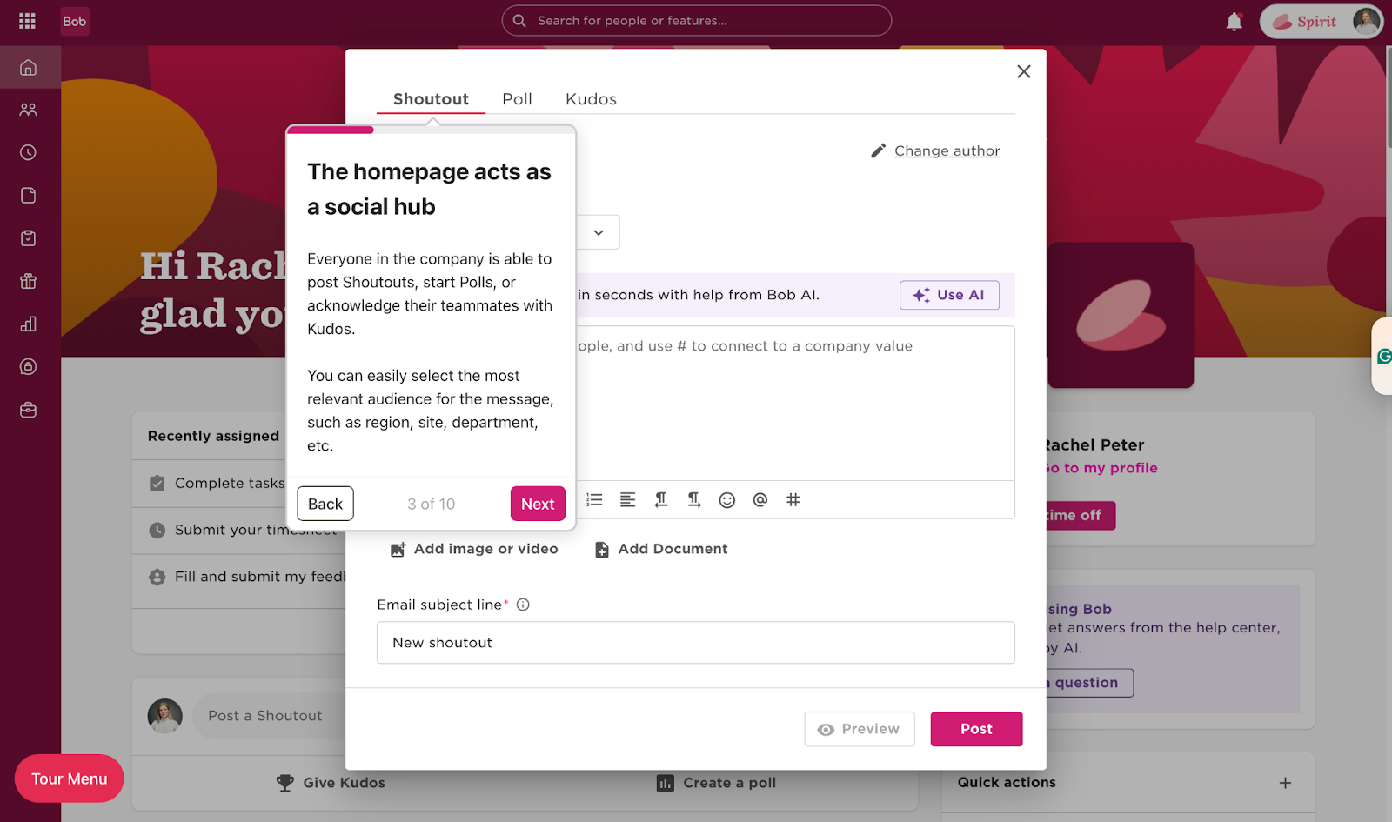
Task: Switch to the Kudos tab
Action: point(591,99)
